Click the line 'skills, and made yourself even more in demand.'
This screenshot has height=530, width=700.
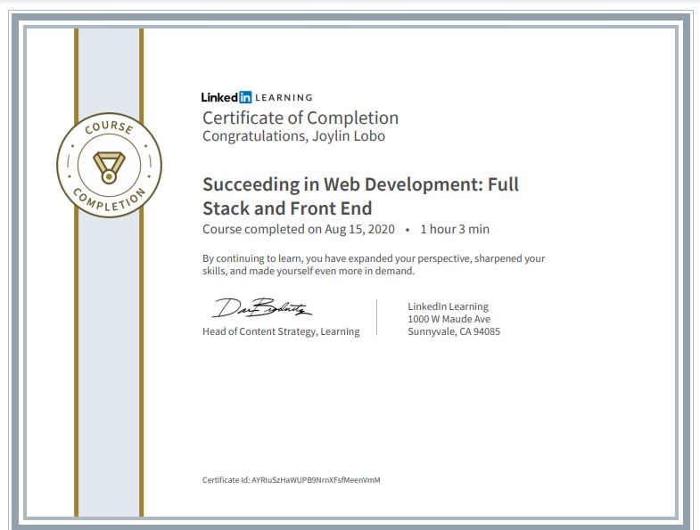tap(309, 272)
